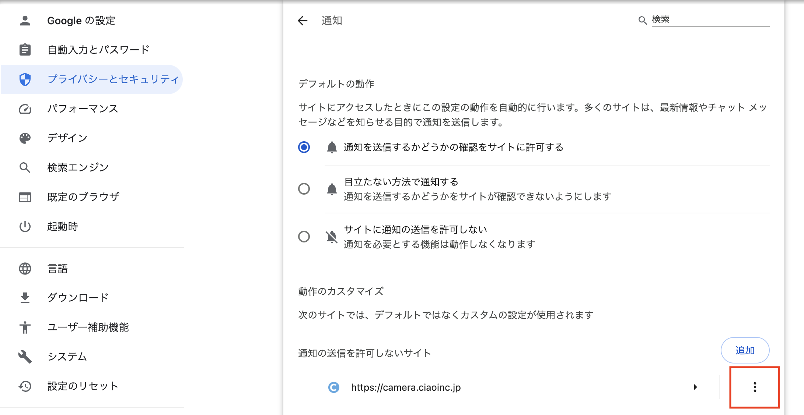Image resolution: width=804 pixels, height=415 pixels.
Task: Select 通知を送信するかどうかの確認をサイトに許可する radio
Action: [304, 147]
